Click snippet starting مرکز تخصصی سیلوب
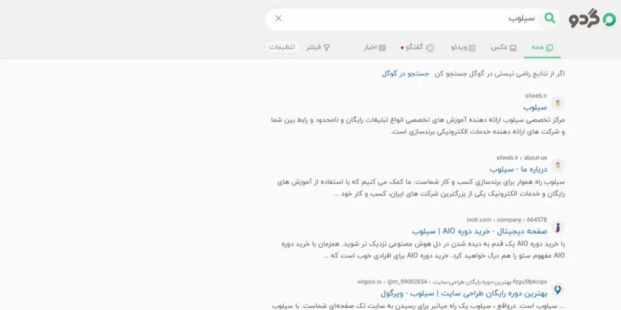Viewport: 621px width, 310px height. [x=418, y=126]
